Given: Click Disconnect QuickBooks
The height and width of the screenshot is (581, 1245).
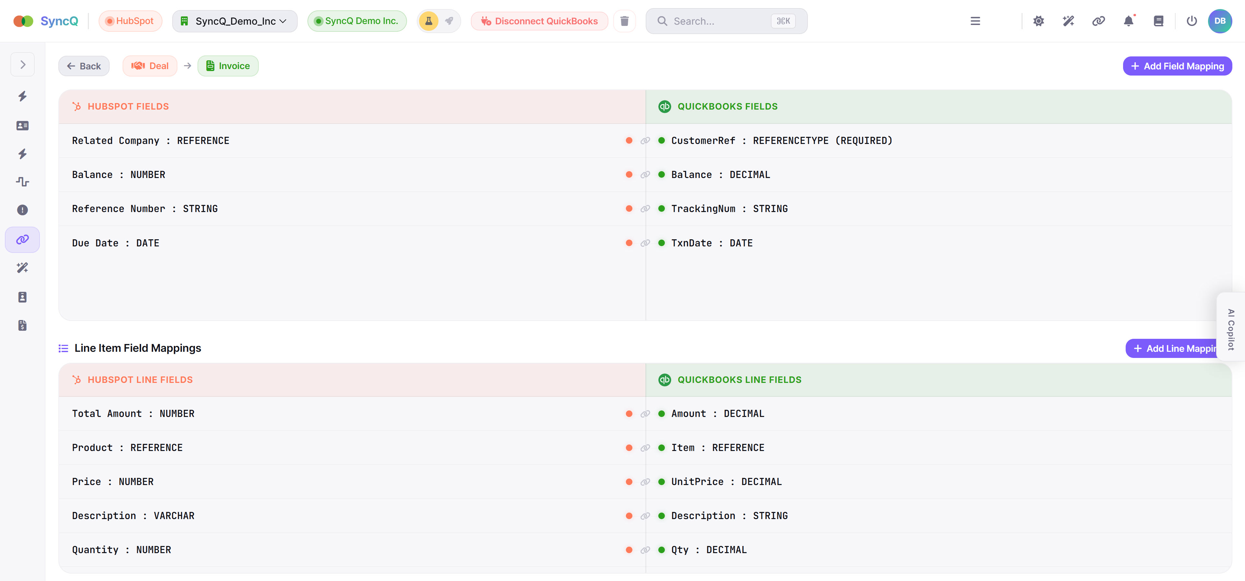Looking at the screenshot, I should click(x=539, y=21).
